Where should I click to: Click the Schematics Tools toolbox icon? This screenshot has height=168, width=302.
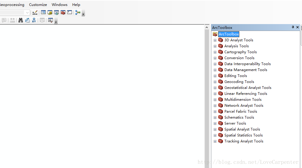click(x=221, y=117)
